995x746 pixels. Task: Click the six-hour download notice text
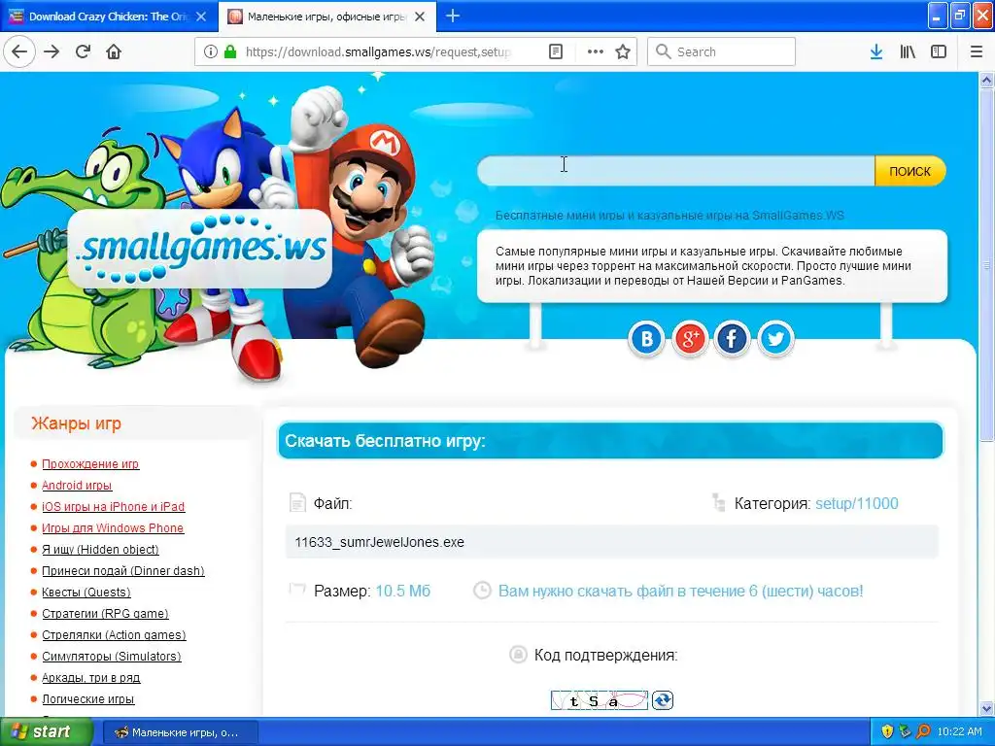pos(680,592)
